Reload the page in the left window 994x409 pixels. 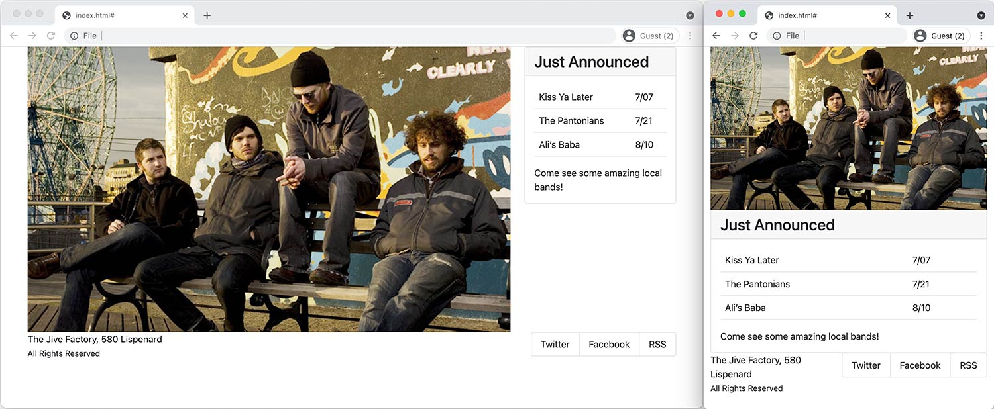pyautogui.click(x=51, y=36)
